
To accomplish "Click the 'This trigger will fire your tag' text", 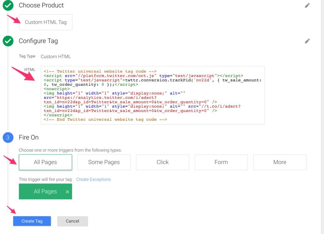I will tap(46, 179).
